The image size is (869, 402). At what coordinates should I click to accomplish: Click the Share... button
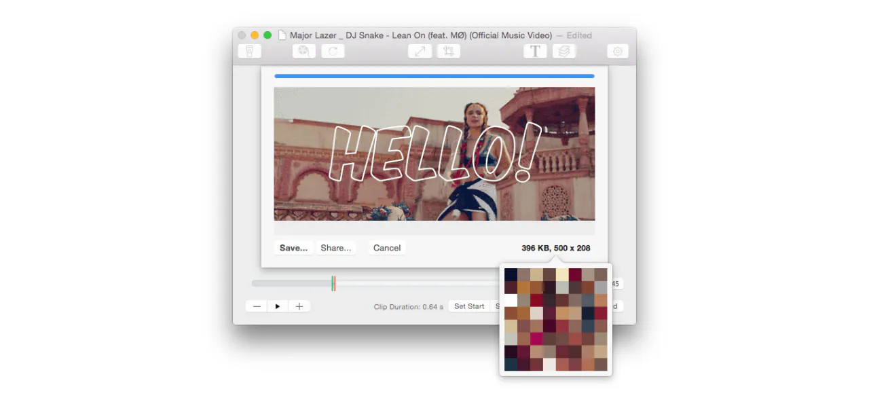point(336,248)
